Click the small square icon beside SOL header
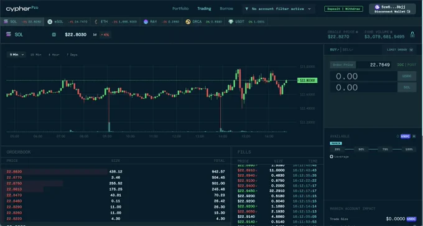Image resolution: width=423 pixels, height=226 pixels. coord(54,35)
